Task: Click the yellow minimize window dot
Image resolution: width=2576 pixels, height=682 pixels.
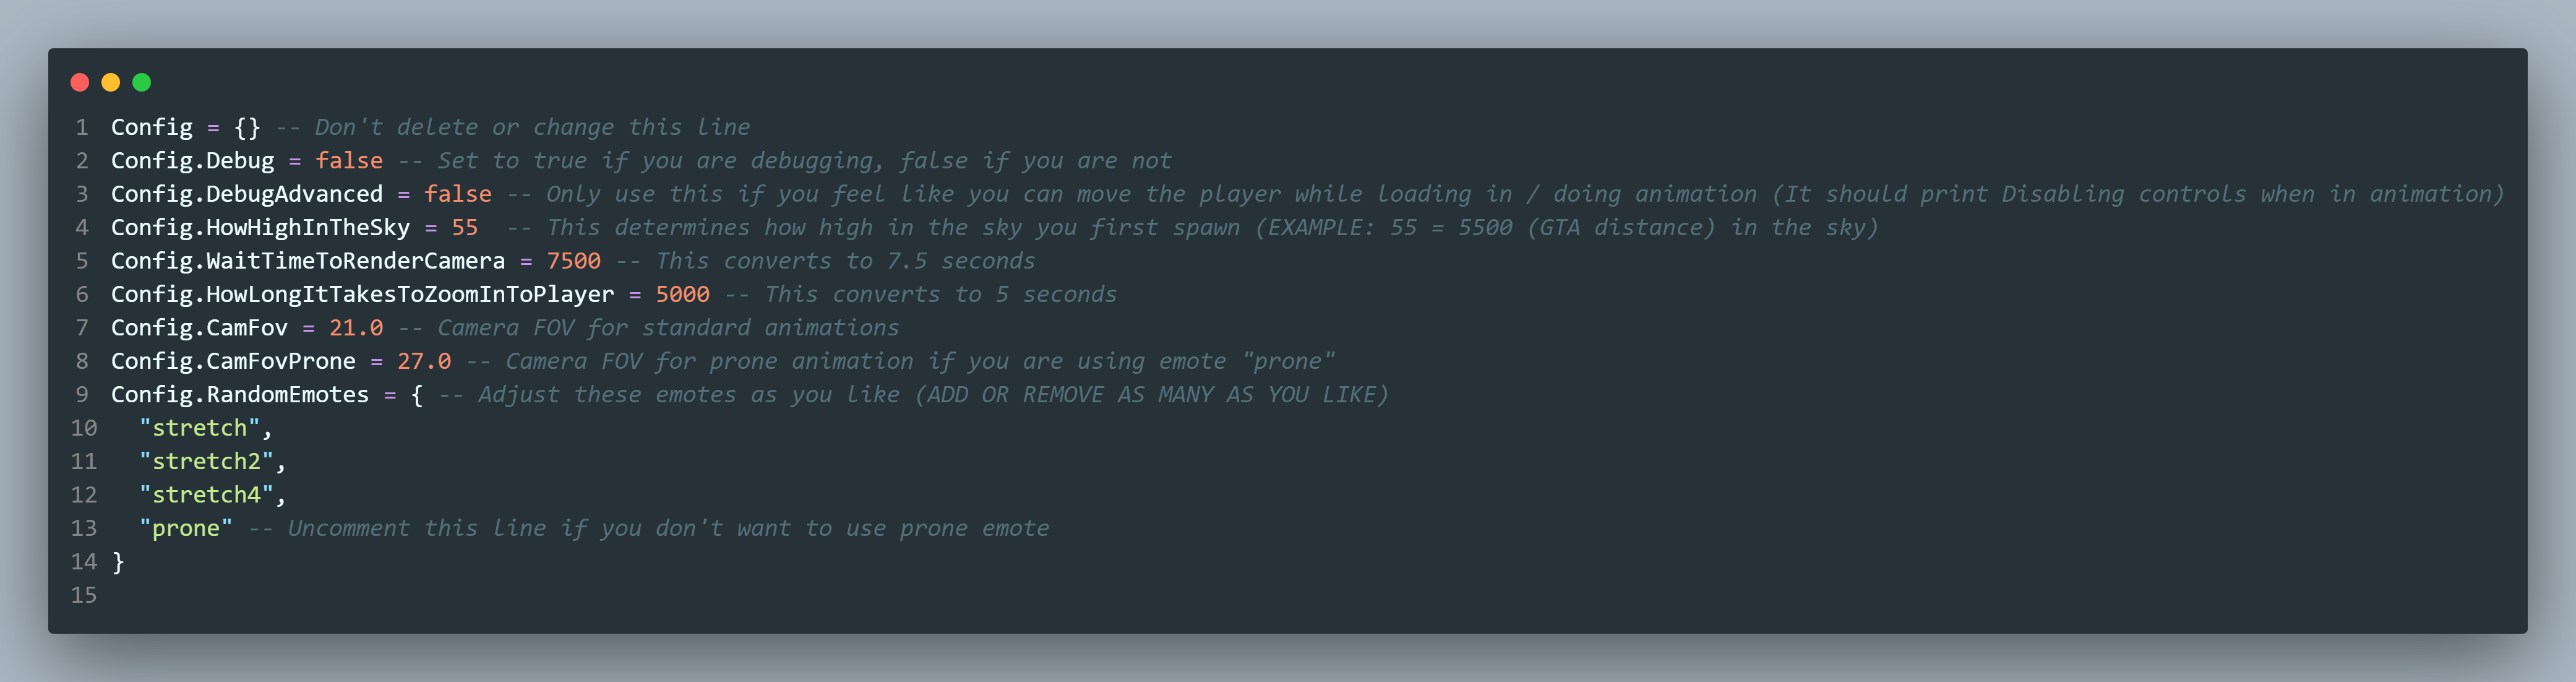Action: [x=111, y=82]
